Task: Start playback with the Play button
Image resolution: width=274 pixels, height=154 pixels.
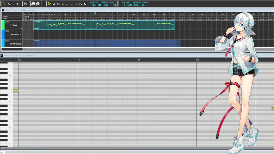Action: tap(49, 4)
